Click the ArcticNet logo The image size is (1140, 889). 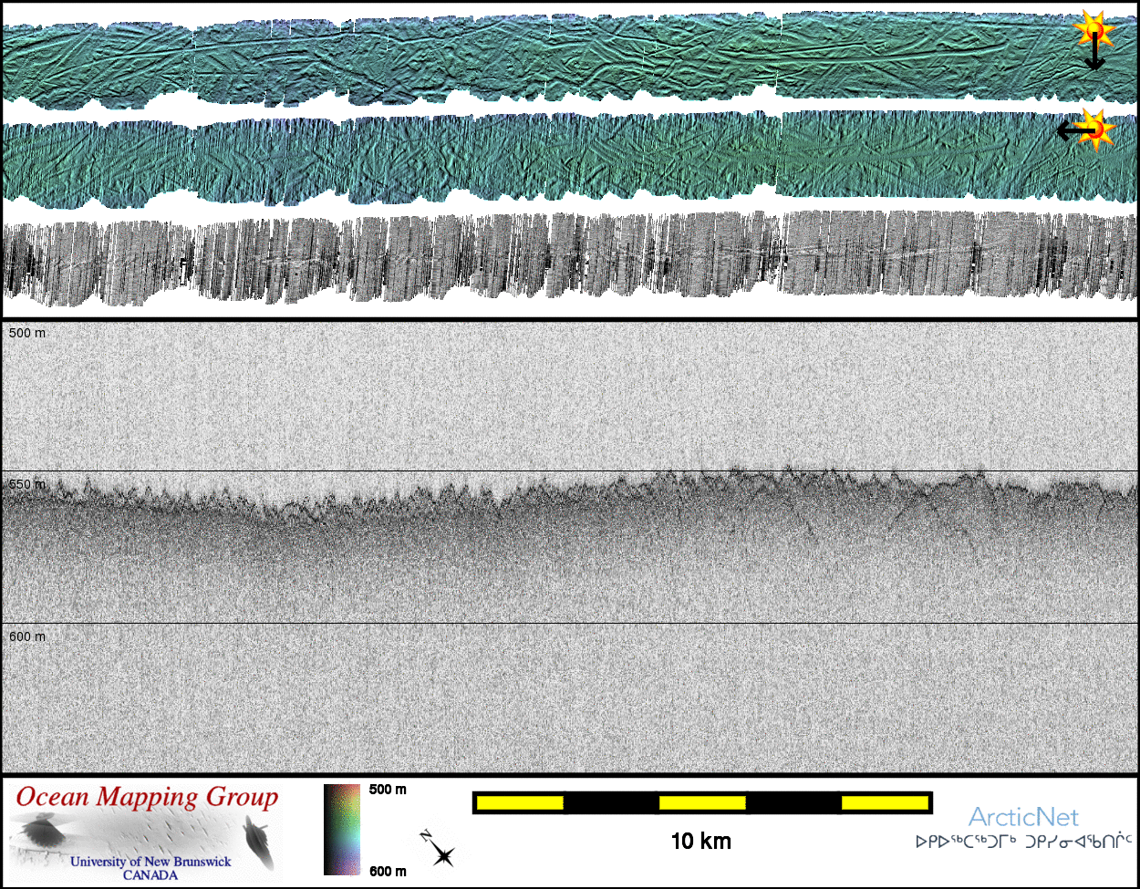tap(1023, 816)
